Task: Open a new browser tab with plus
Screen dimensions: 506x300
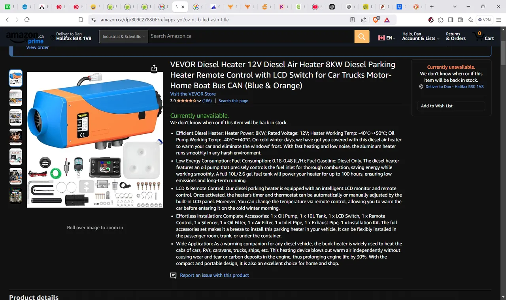Action: [432, 7]
